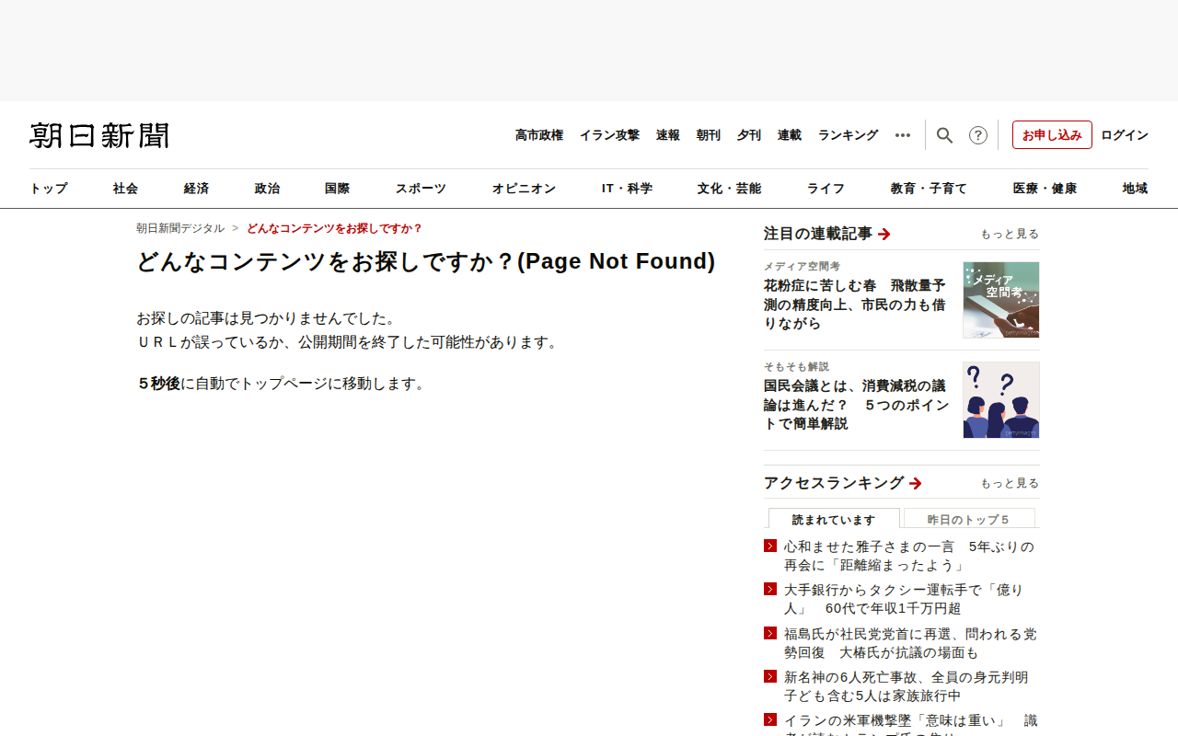Viewport: 1178px width, 736px height.
Task: Select the 国際 section
Action: click(x=337, y=189)
